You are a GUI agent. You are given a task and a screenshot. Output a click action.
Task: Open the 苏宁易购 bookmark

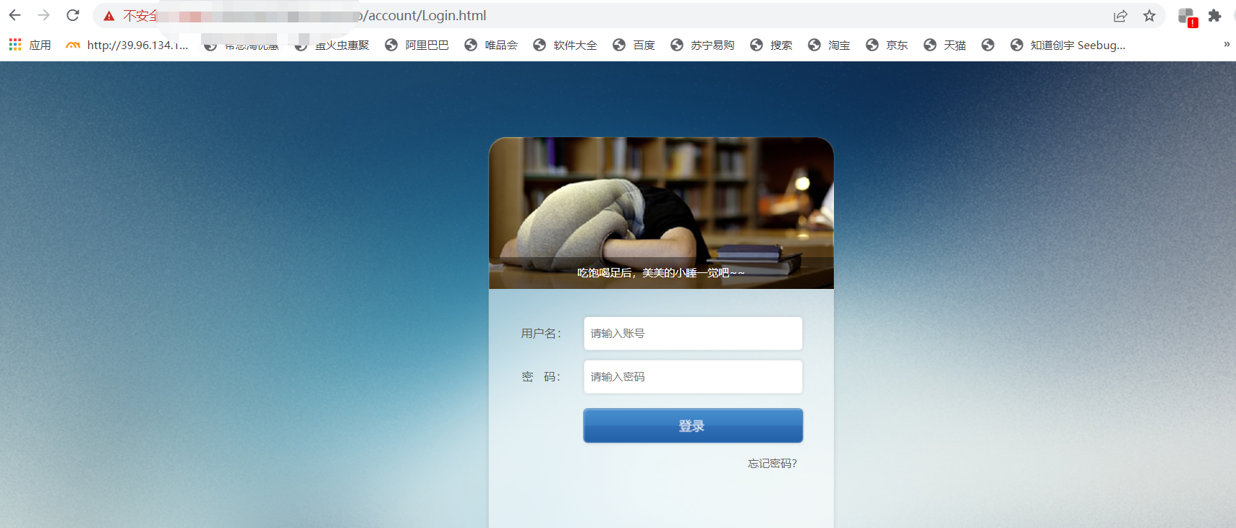click(702, 45)
